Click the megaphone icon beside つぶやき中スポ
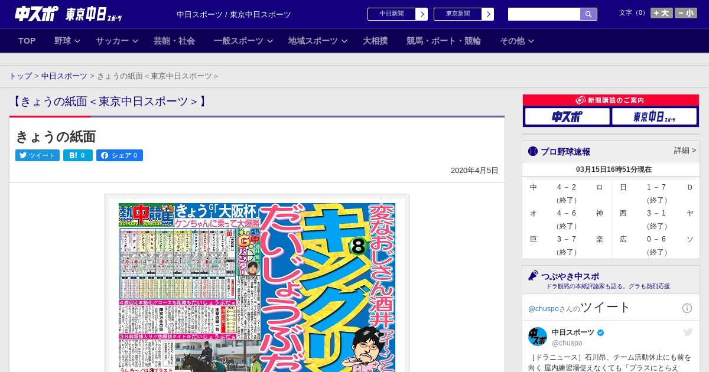 click(533, 276)
